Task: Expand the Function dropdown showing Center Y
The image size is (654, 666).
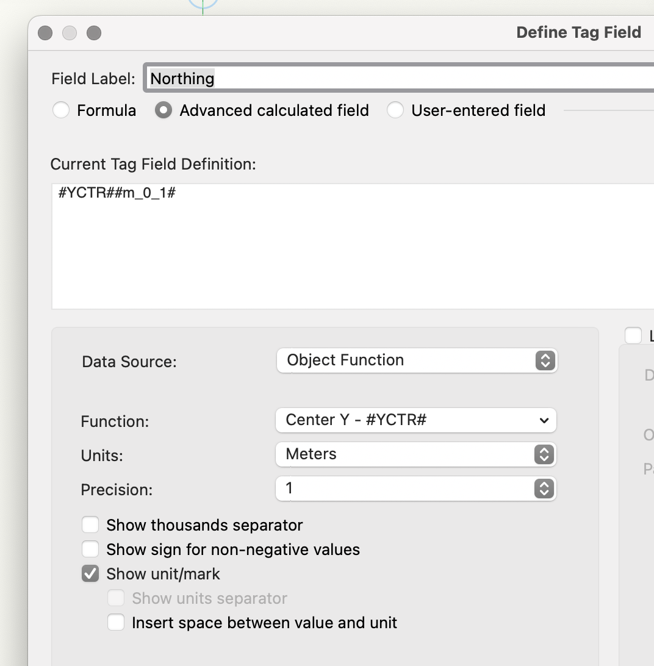Action: [417, 420]
